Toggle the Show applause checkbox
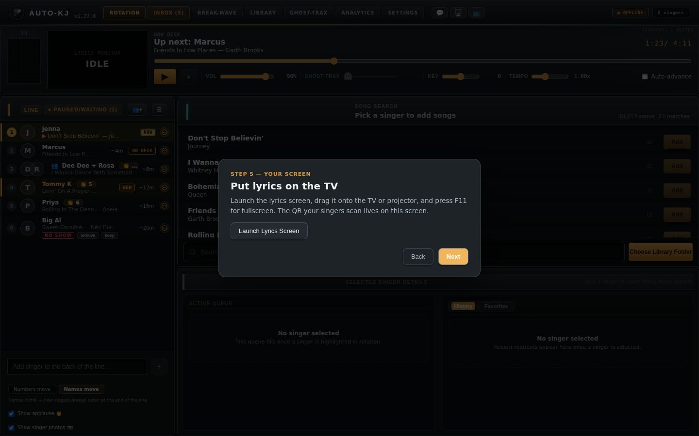Screen dimensions: 699x436 click(x=11, y=414)
